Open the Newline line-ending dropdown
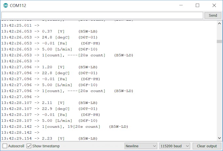 141,146
